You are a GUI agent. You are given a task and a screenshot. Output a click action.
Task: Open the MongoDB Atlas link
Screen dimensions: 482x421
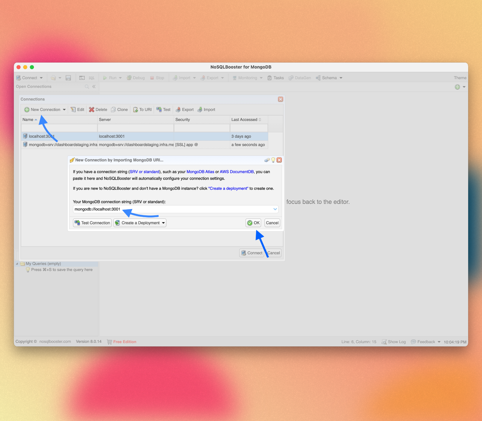200,172
